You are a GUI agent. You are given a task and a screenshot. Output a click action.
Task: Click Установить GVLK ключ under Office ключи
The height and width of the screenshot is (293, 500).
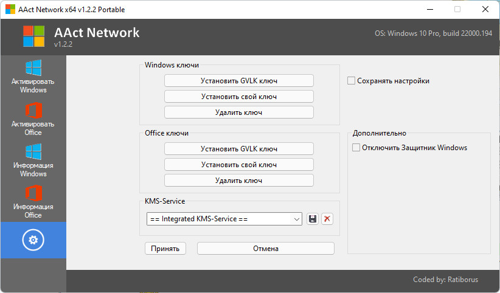pyautogui.click(x=238, y=149)
